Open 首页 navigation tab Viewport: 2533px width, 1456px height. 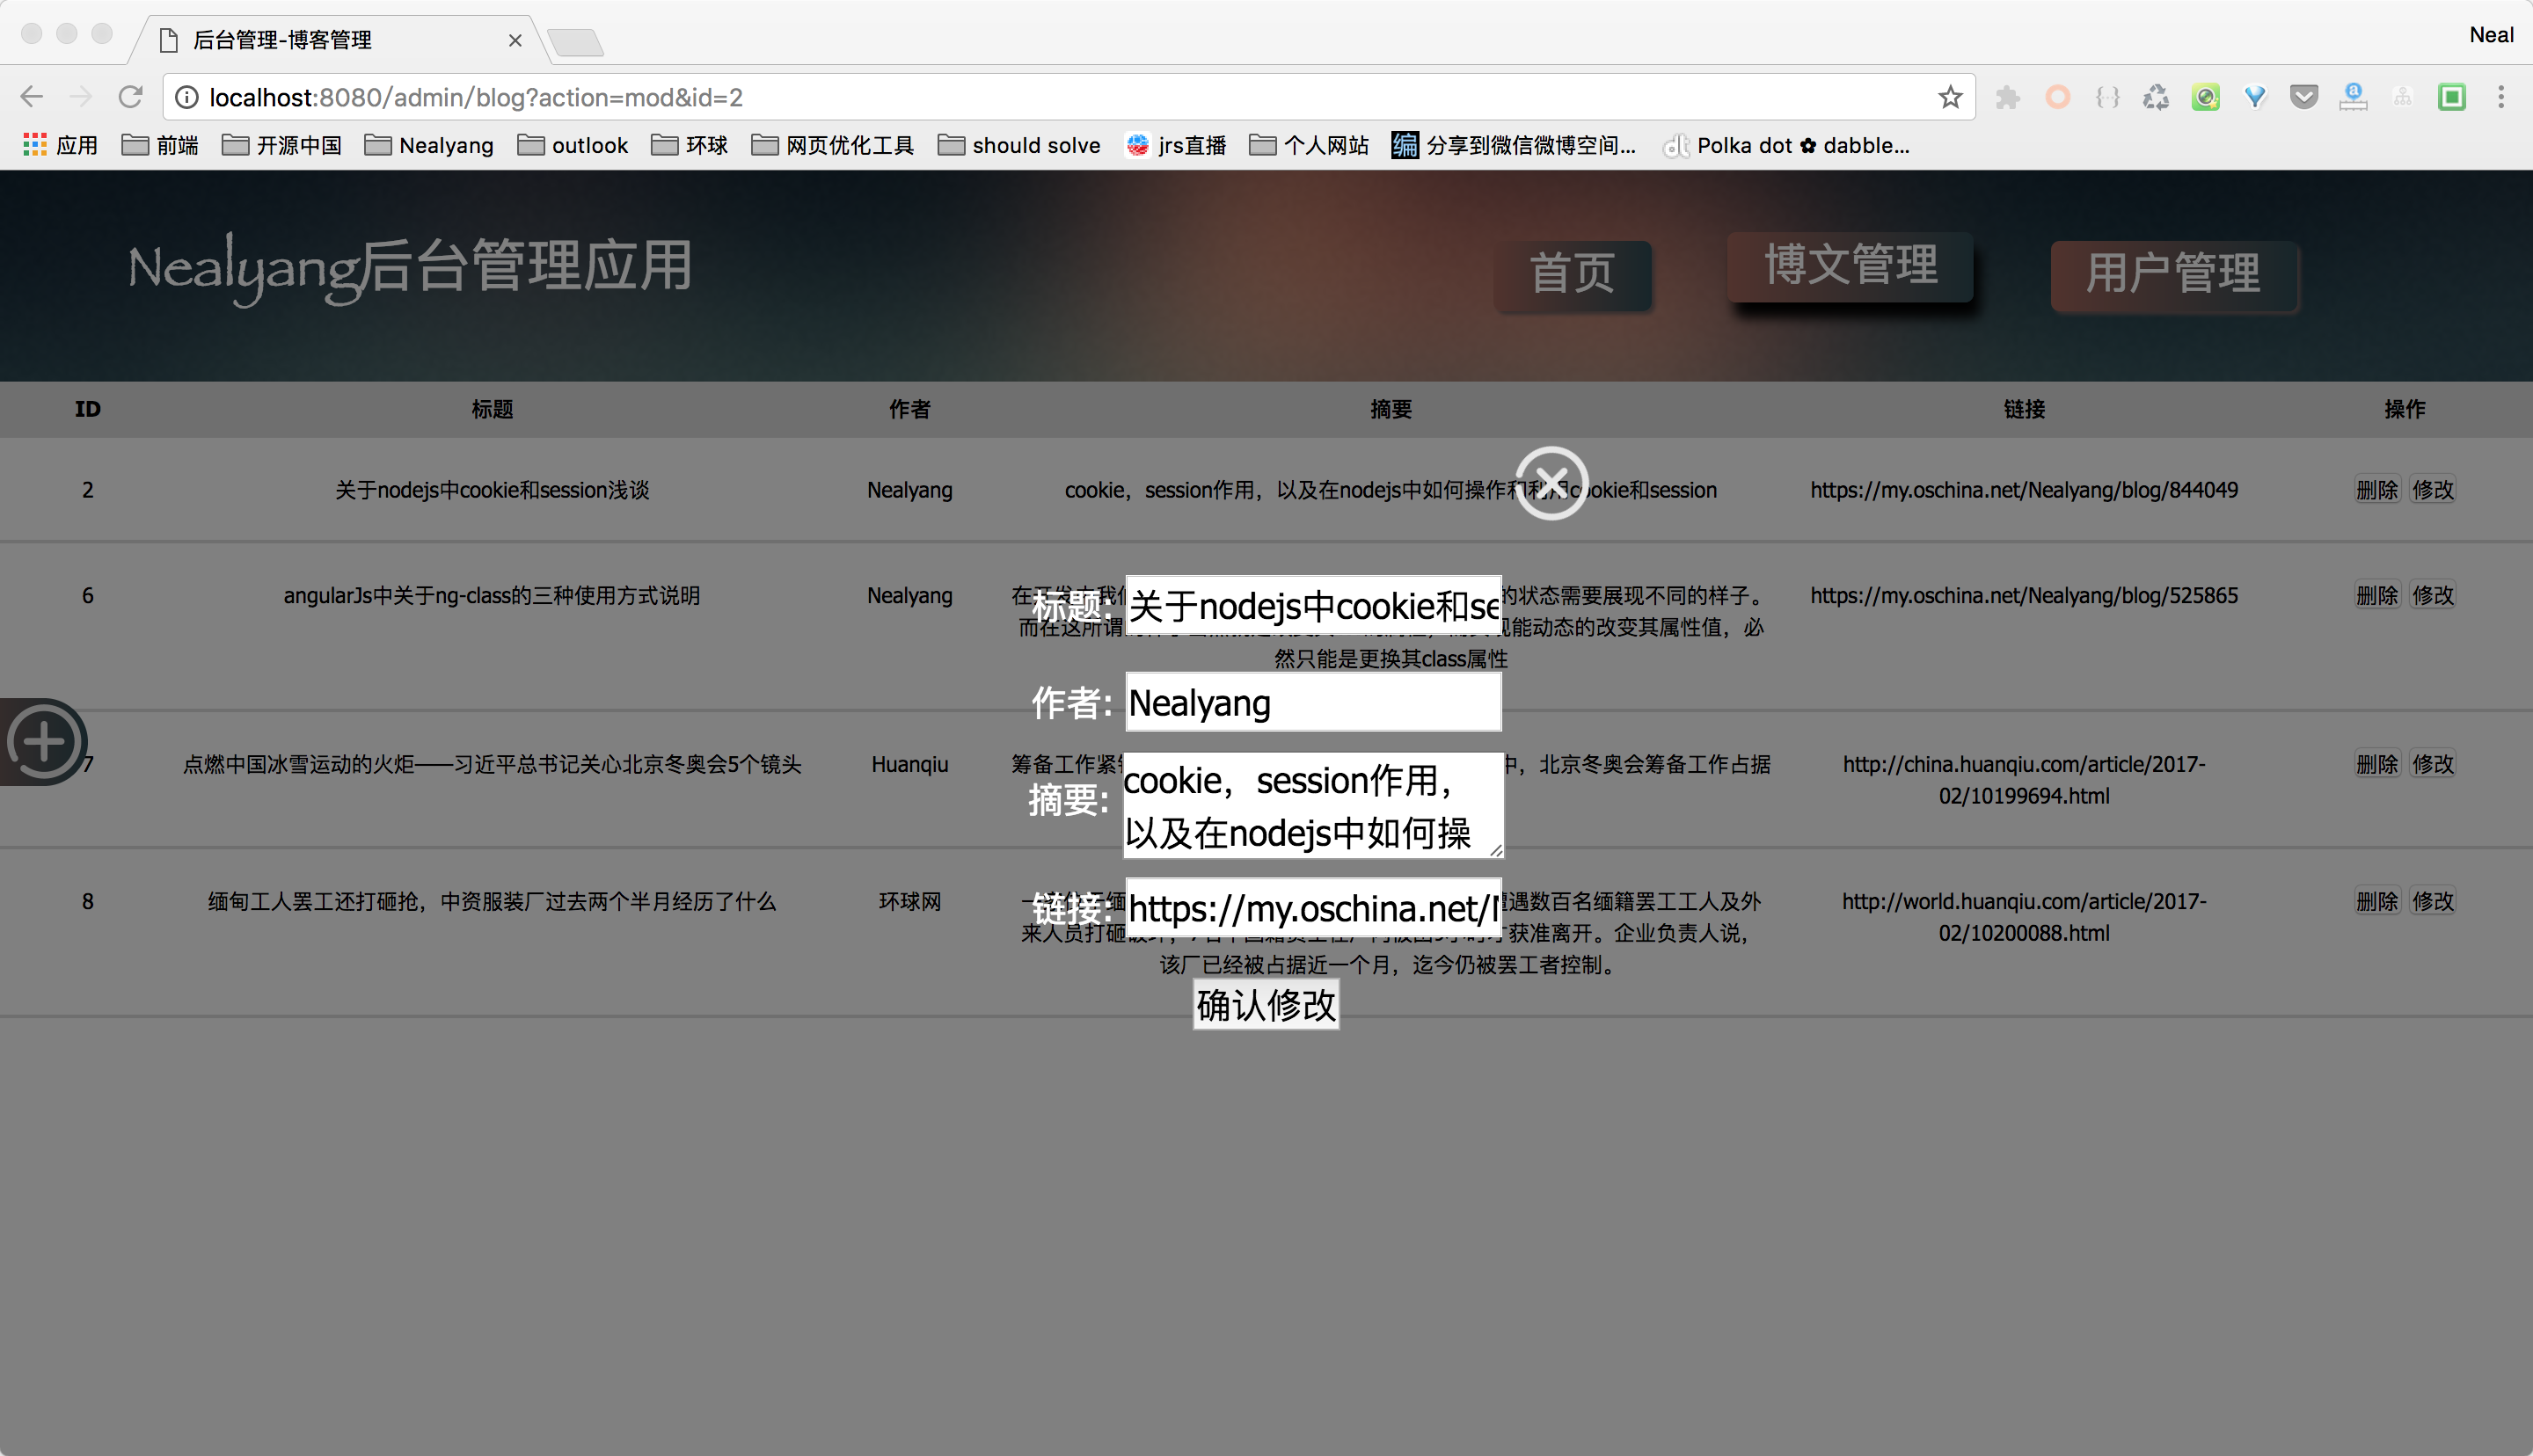tap(1572, 274)
